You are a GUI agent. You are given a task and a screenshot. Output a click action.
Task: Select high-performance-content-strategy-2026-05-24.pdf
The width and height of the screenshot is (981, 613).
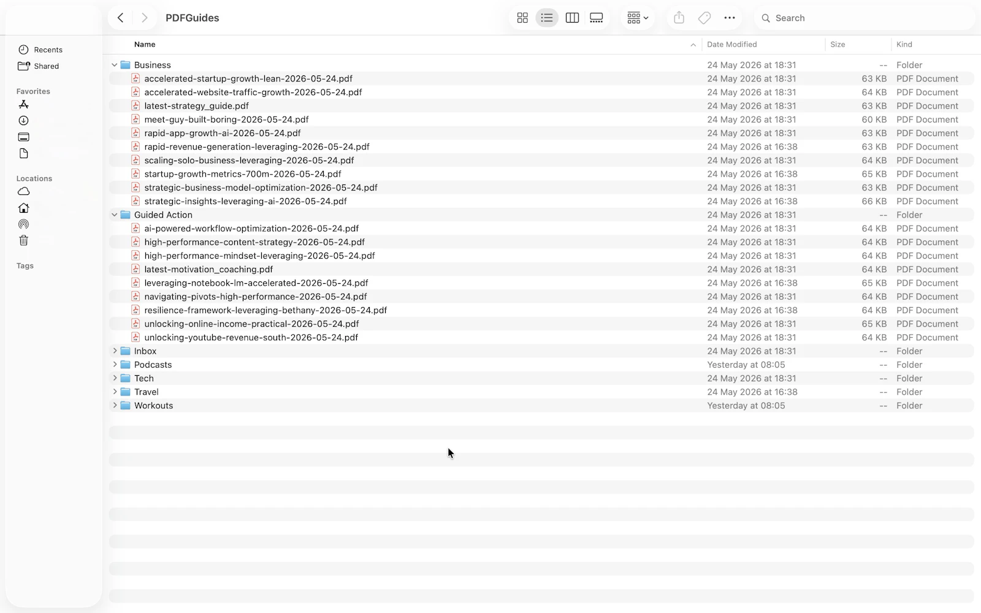[254, 242]
